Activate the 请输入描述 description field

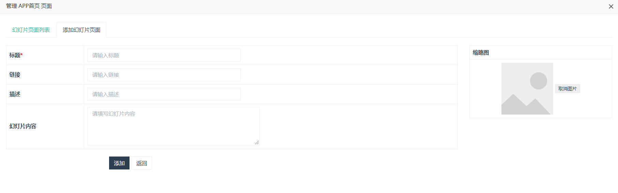164,94
